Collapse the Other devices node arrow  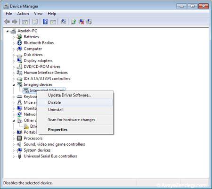click(x=14, y=121)
